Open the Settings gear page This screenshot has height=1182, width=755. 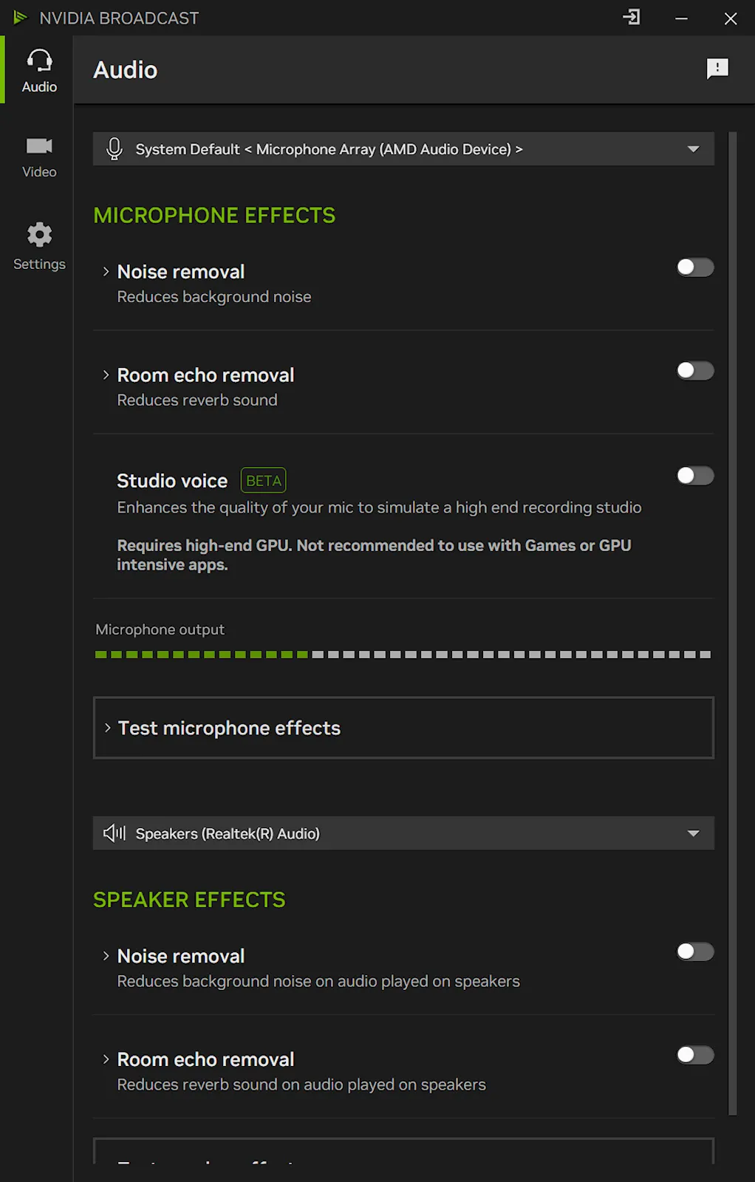tap(38, 247)
